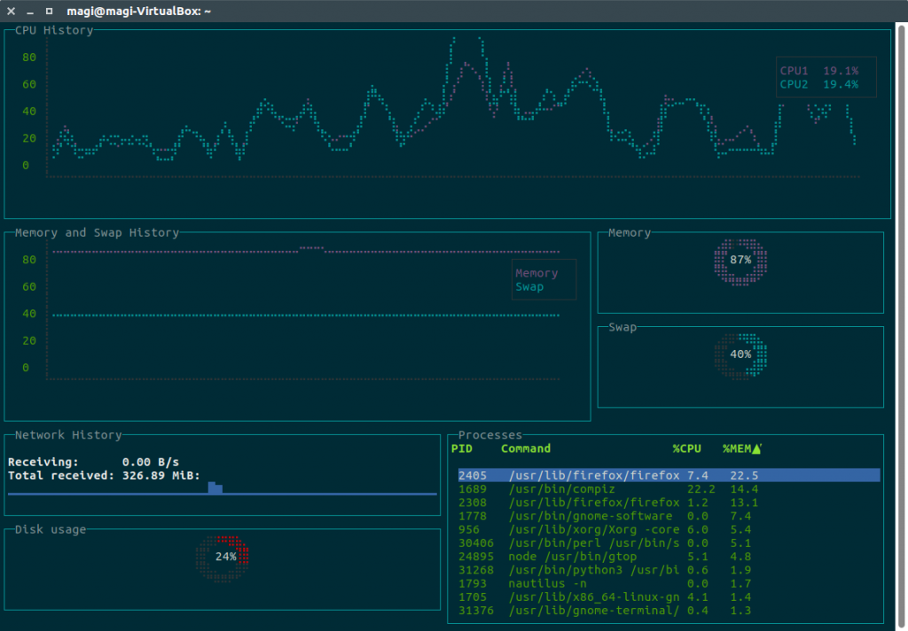Toggle sorting by the %CPU column header
The image size is (908, 631).
[687, 448]
